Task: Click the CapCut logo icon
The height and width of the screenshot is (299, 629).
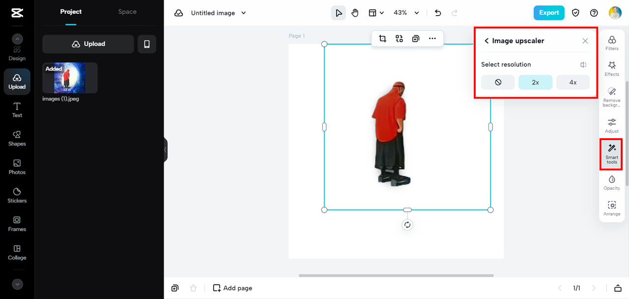Action: 17,13
